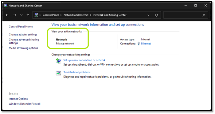
Task: Click the Network and Sharing Center title bar icon
Action: point(6,6)
